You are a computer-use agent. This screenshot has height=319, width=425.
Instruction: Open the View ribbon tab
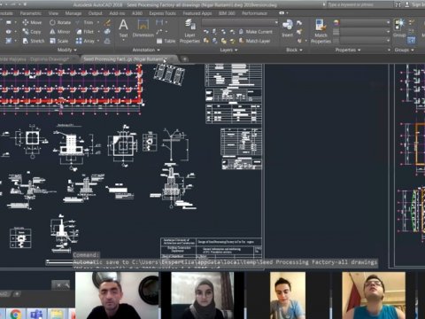53,13
